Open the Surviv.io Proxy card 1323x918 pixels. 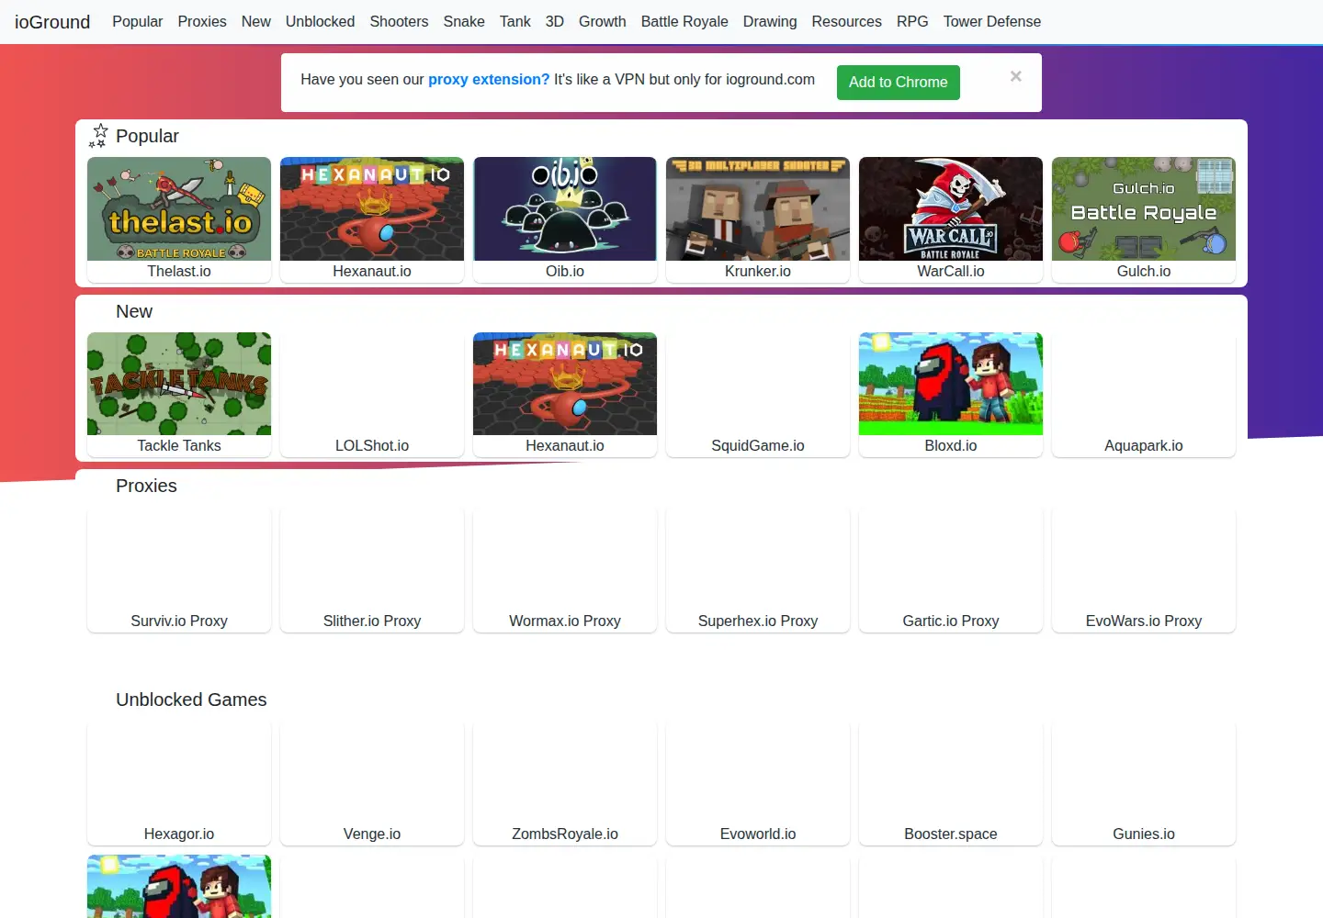[x=179, y=570]
